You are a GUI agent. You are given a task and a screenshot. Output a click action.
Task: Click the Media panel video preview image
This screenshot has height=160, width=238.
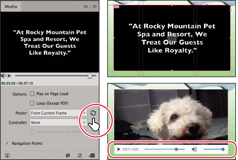click(x=50, y=42)
